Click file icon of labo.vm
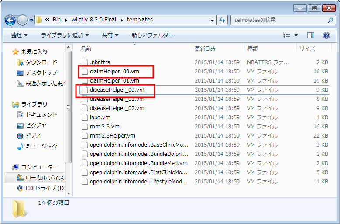 coord(85,117)
